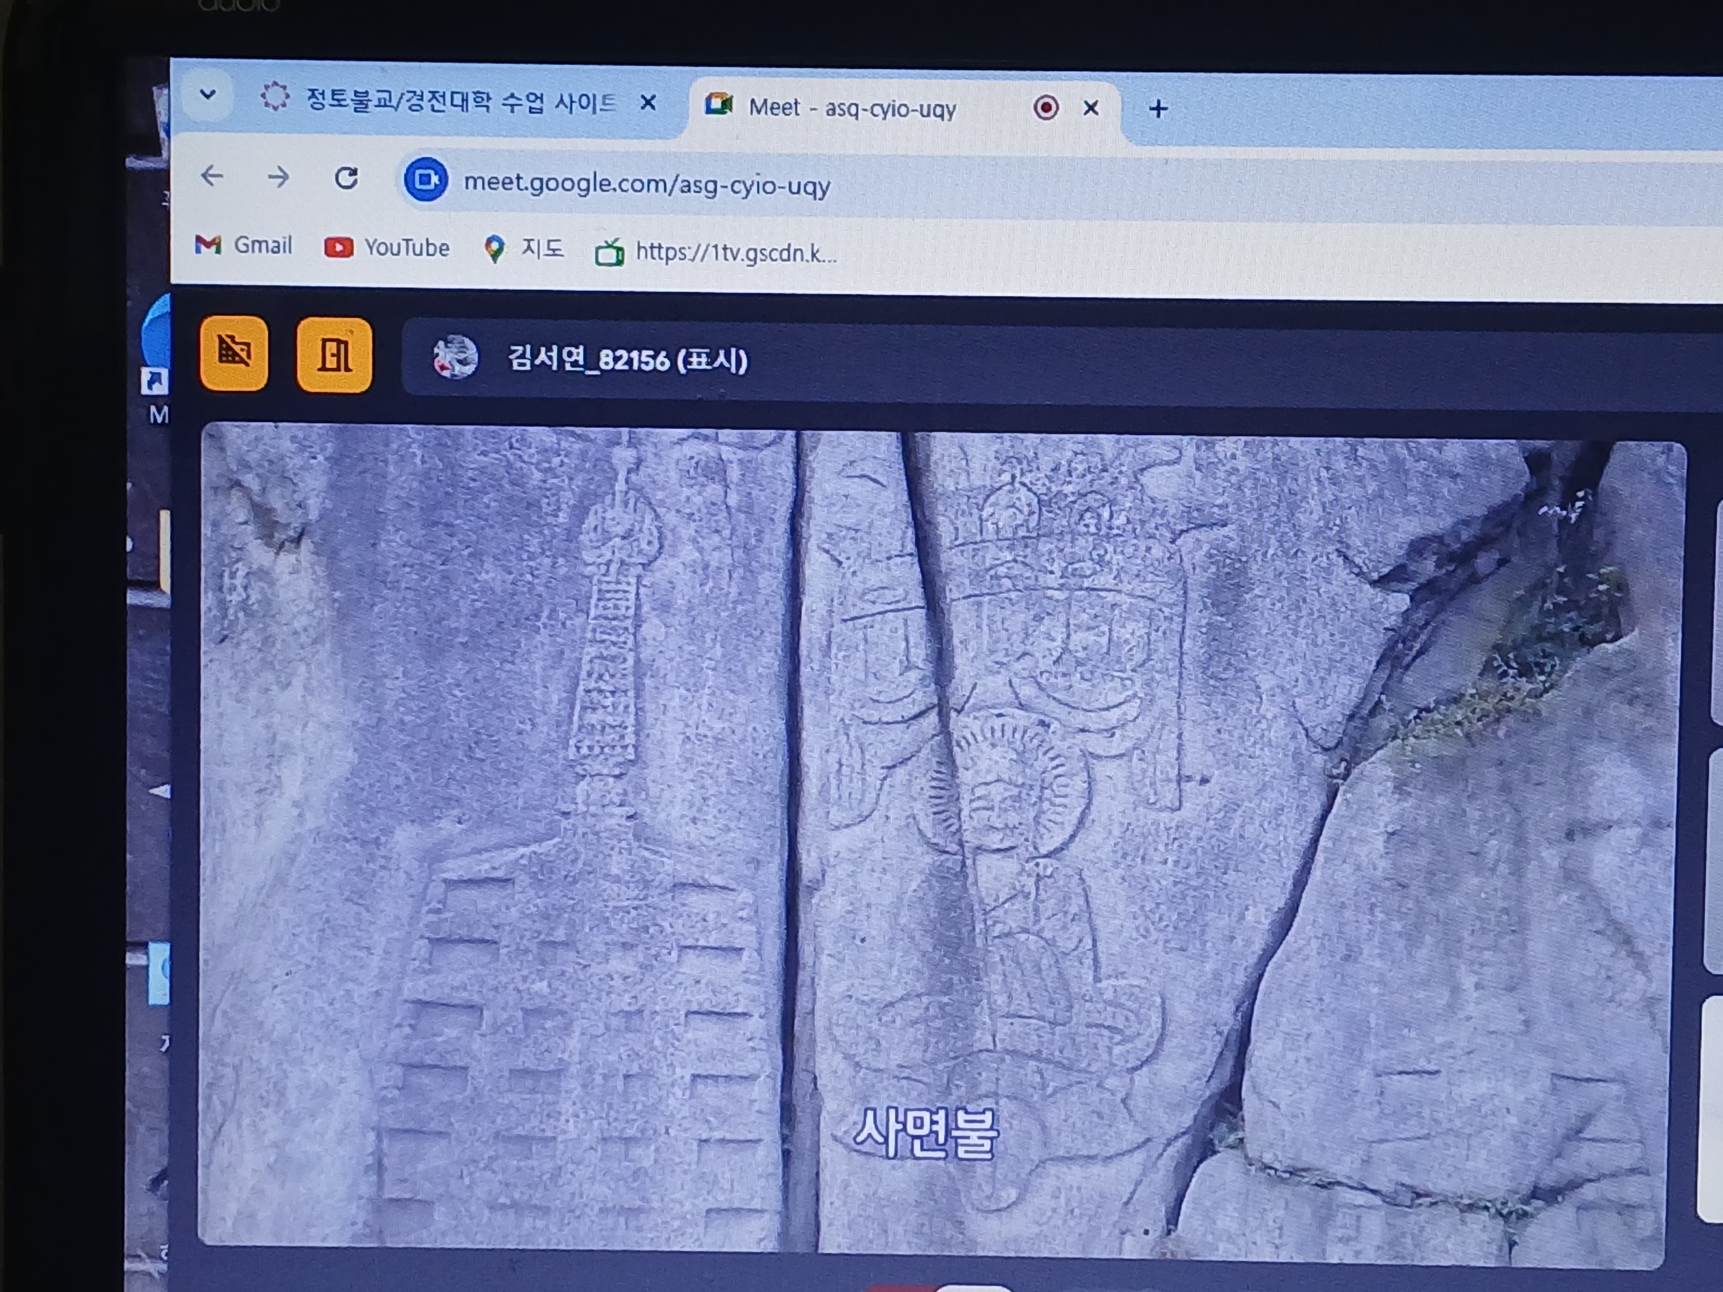Toggle the orange crossed-out grid button
The height and width of the screenshot is (1292, 1723).
(x=234, y=353)
